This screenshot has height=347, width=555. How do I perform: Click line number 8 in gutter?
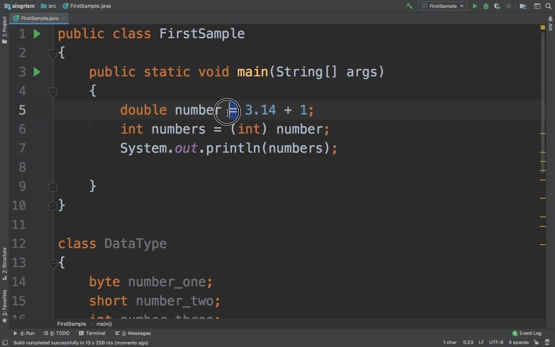22,167
